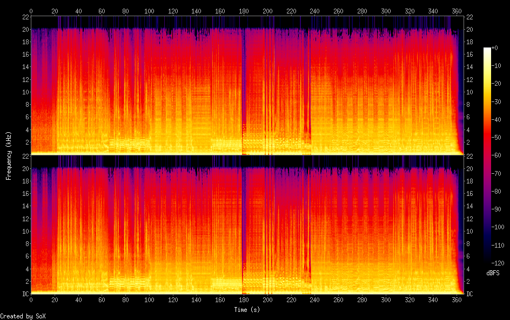Click the DC label at the lower-right corner
The image size is (510, 320).
point(469,294)
